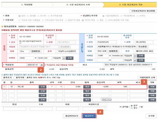The image size is (158, 121).
Task: Click 삭제 button in 테스트 item row
Action: 152,87
